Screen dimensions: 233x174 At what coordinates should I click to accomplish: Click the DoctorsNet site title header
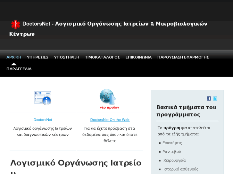point(108,29)
